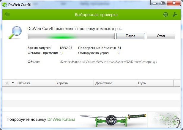
Task: Click the Dr.Web CureIt! title bar logo
Action: click(5, 5)
